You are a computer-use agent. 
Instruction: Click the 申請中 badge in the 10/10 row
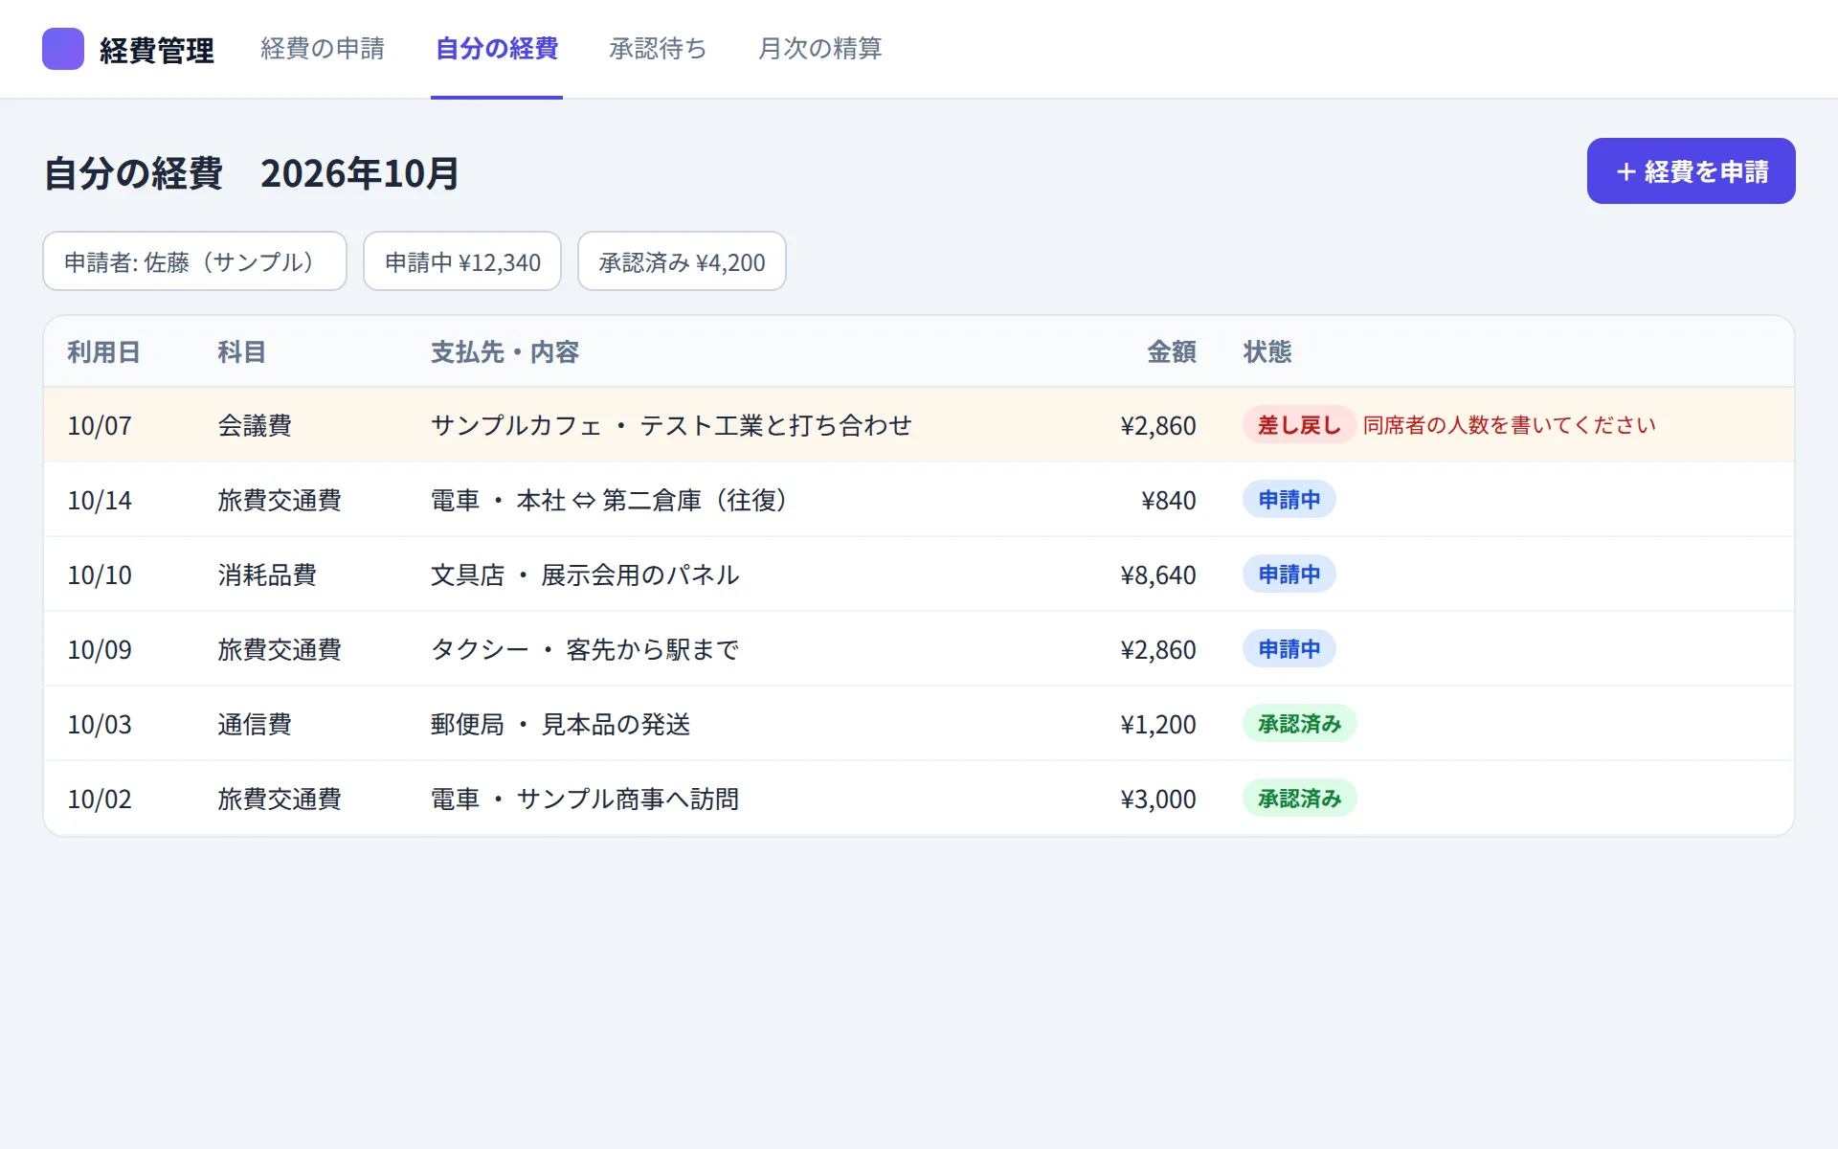click(x=1289, y=574)
